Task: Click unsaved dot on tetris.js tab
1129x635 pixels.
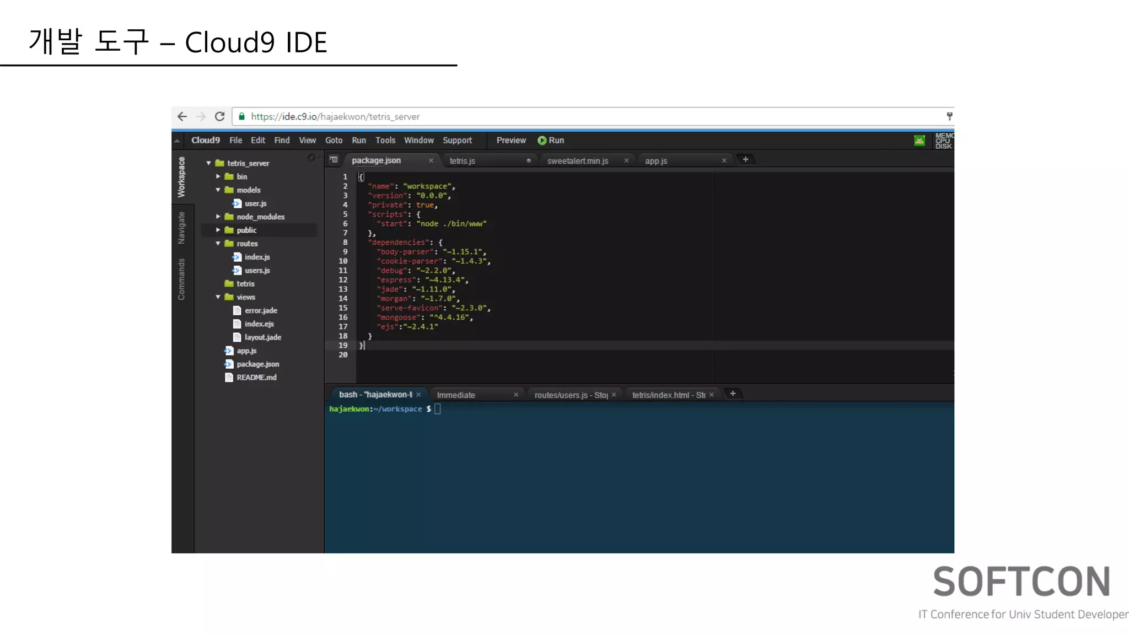Action: 529,160
